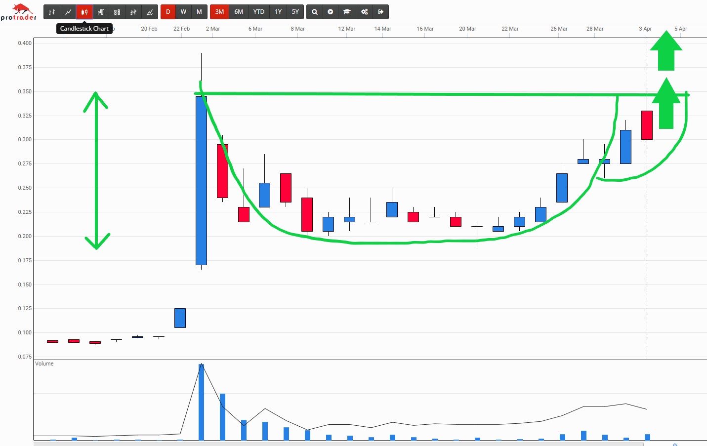Select the point and figure chart icon
The image size is (707, 446).
click(x=117, y=12)
